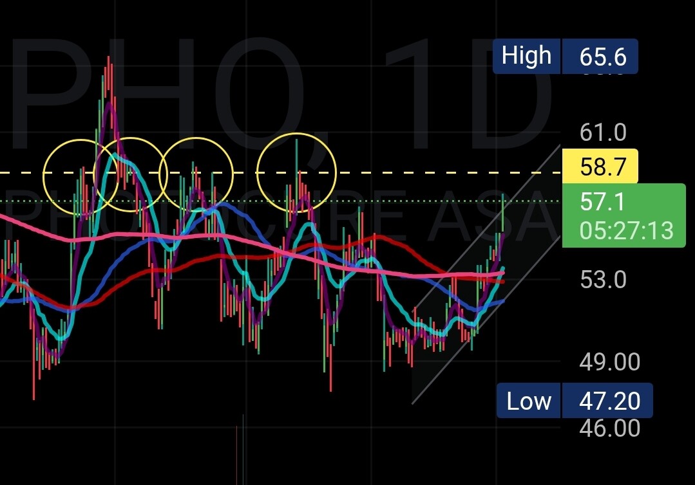The width and height of the screenshot is (695, 485).
Task: Click the 61.0 price axis value
Action: tap(603, 133)
